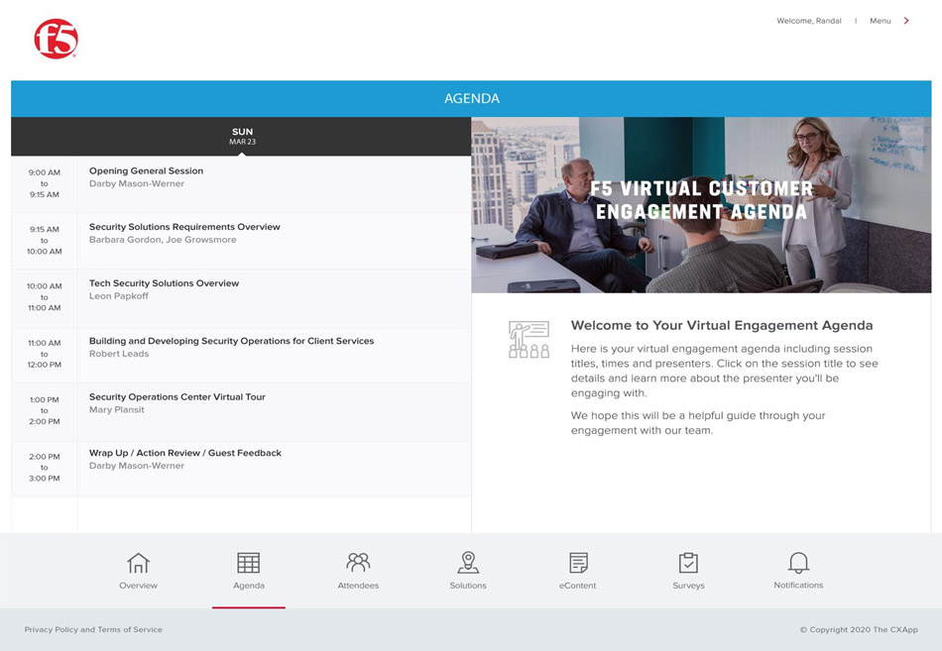Click presenter name Mary Plansit
Screen dimensions: 942x651
pyautogui.click(x=117, y=409)
